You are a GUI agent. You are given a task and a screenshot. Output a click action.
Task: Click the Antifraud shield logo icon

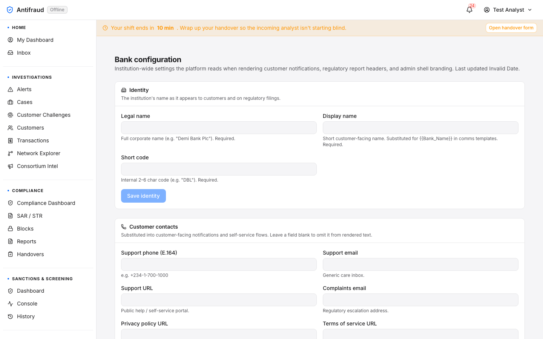click(10, 10)
